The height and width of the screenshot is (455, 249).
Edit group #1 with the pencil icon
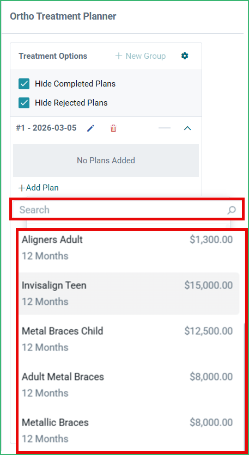tap(91, 128)
